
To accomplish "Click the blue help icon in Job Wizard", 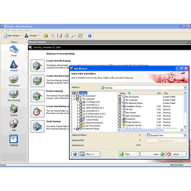I will pyautogui.click(x=75, y=154).
